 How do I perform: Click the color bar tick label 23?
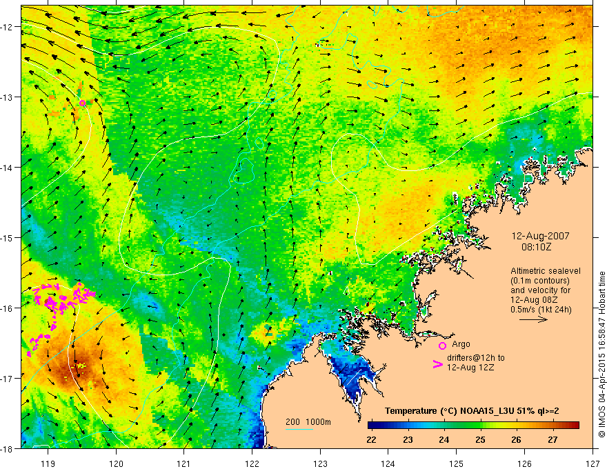pos(408,439)
